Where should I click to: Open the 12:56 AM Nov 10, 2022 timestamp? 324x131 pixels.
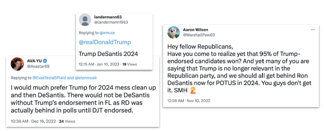[189, 101]
